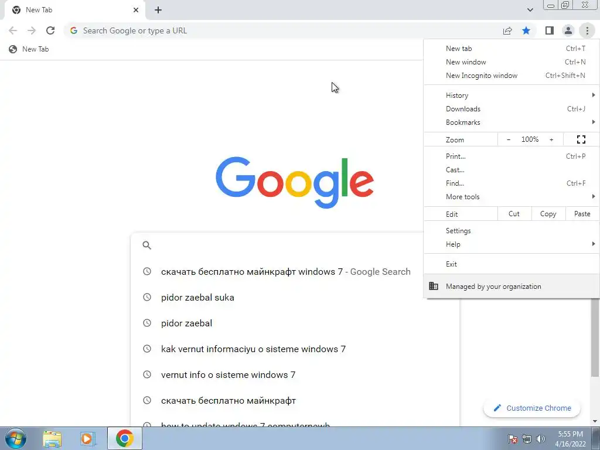The image size is (600, 450).
Task: Open Settings from the menu
Action: pos(512,231)
